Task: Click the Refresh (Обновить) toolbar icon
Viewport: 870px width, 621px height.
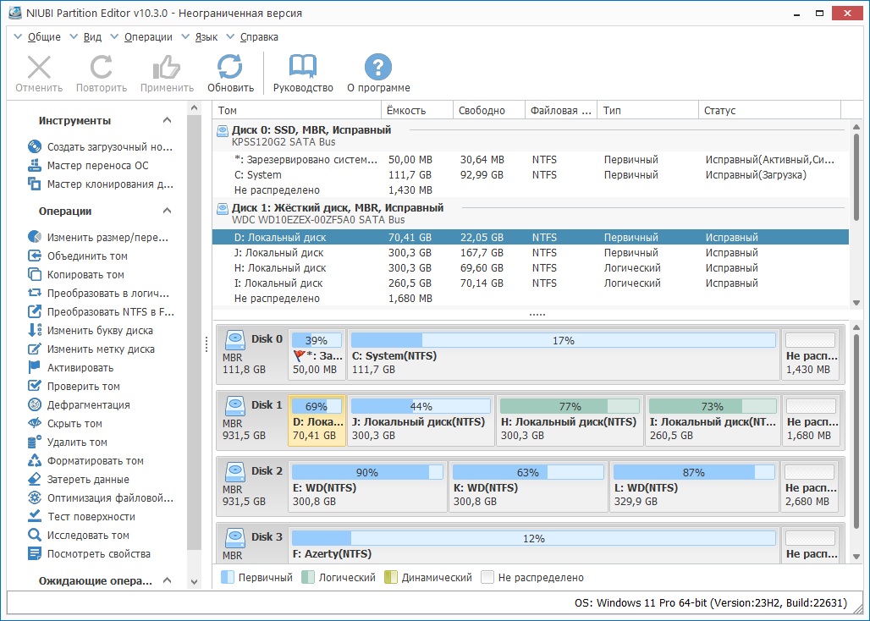Action: (230, 74)
